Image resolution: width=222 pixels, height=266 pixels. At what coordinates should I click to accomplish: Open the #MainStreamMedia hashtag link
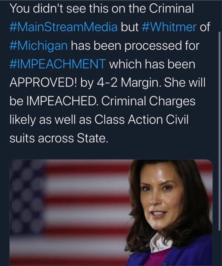(63, 27)
